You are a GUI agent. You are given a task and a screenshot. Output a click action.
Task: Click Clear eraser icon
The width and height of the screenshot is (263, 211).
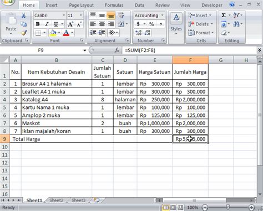[224, 33]
